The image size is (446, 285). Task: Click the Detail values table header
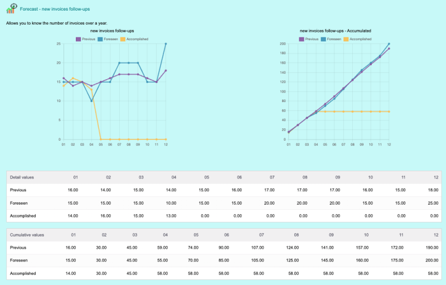pyautogui.click(x=22, y=177)
